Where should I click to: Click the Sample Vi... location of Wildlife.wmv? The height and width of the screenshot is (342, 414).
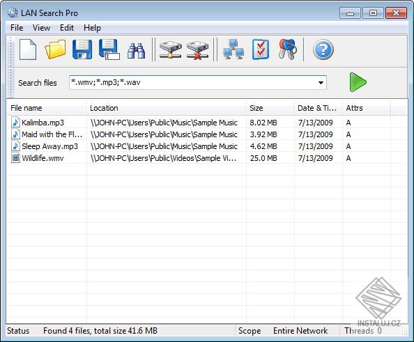click(163, 158)
